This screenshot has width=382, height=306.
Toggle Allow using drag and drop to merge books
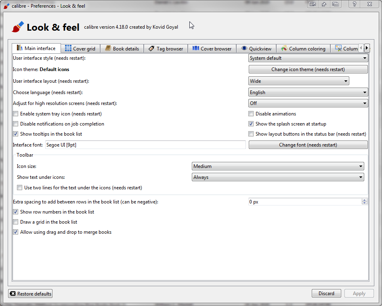(x=16, y=232)
